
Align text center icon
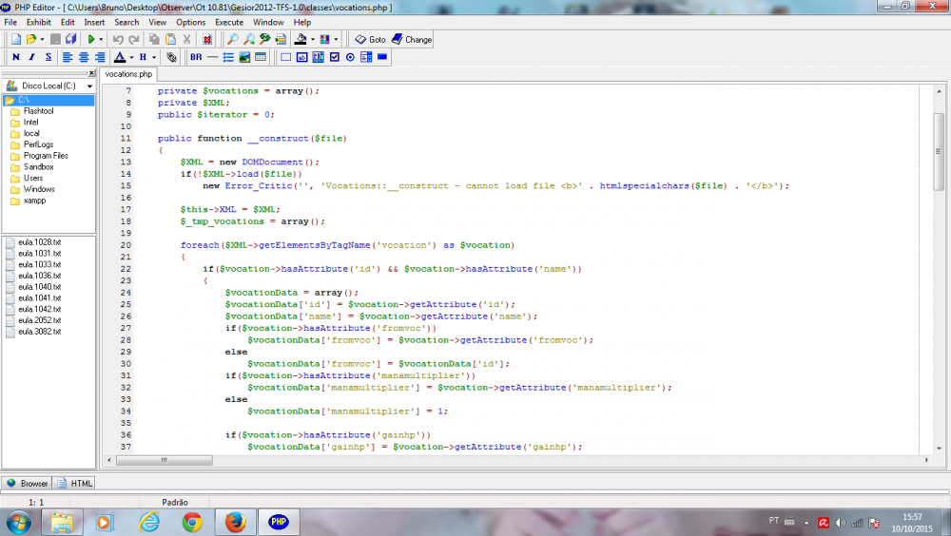click(84, 57)
